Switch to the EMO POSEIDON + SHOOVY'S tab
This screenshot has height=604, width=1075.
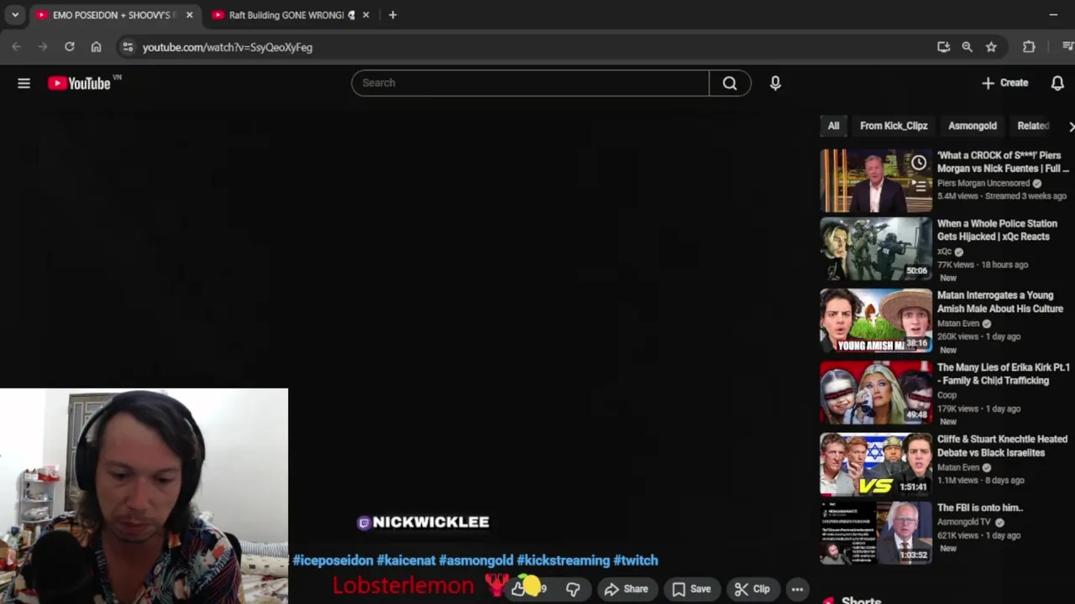(x=113, y=15)
